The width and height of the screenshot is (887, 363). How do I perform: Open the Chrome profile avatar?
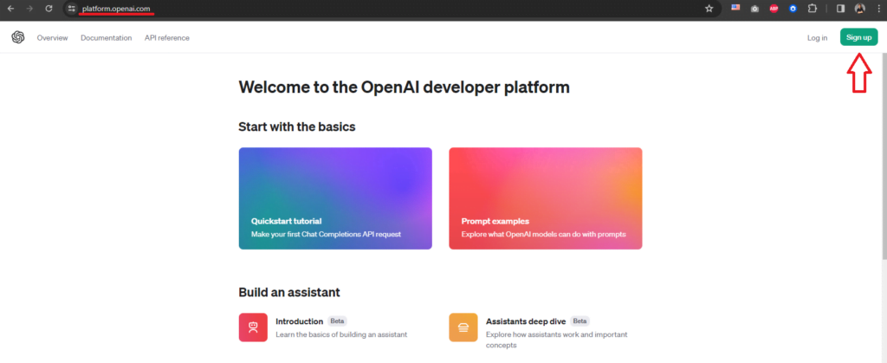tap(860, 9)
